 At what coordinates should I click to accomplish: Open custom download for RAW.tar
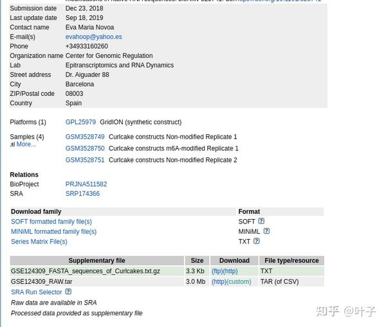(x=239, y=282)
